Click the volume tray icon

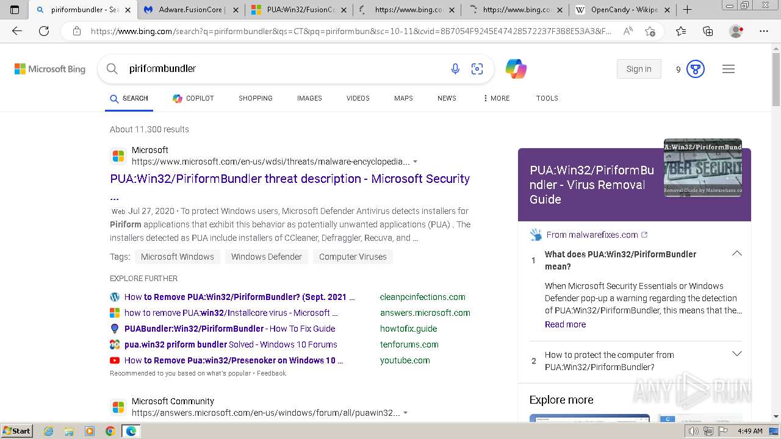tap(694, 431)
